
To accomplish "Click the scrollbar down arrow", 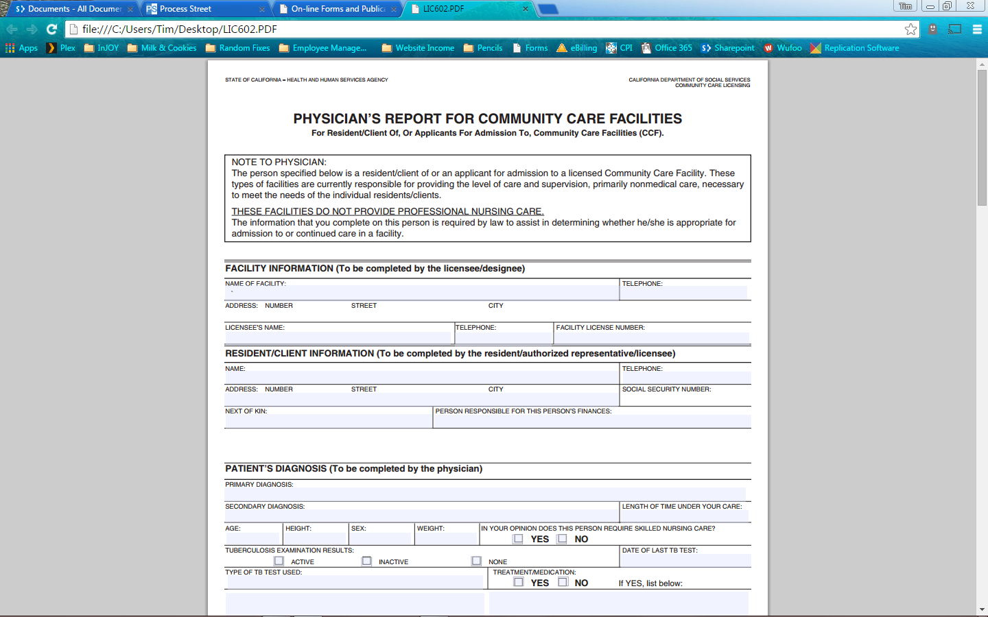I will (982, 609).
